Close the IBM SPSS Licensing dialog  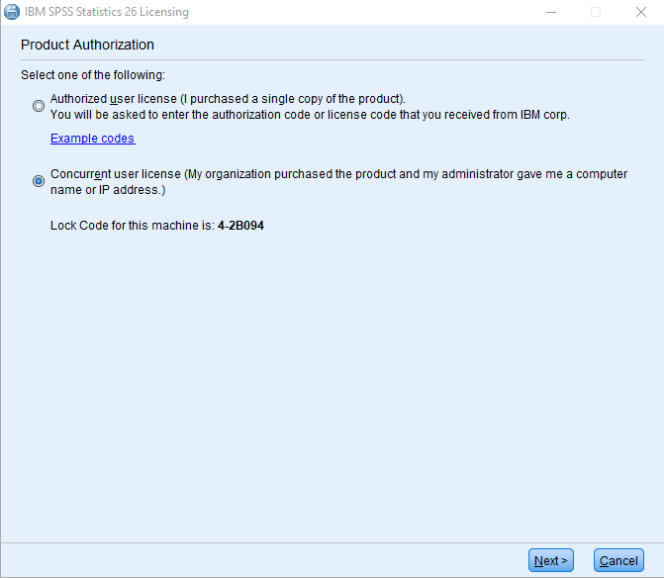pyautogui.click(x=641, y=12)
